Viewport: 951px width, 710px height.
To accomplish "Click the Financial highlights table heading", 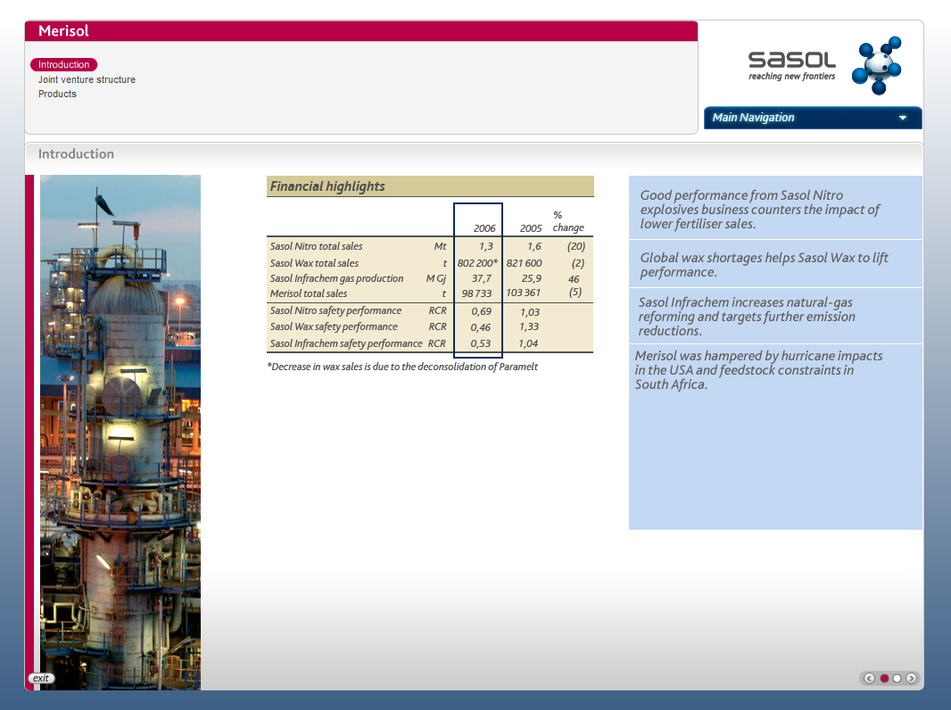I will [430, 186].
